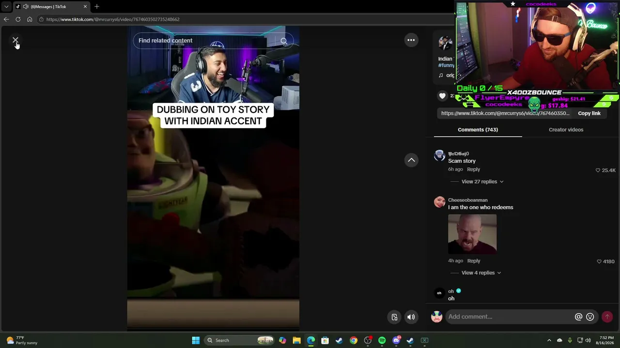Viewport: 620px width, 348px height.
Task: Open Microsoft Store from the taskbar
Action: [x=325, y=340]
